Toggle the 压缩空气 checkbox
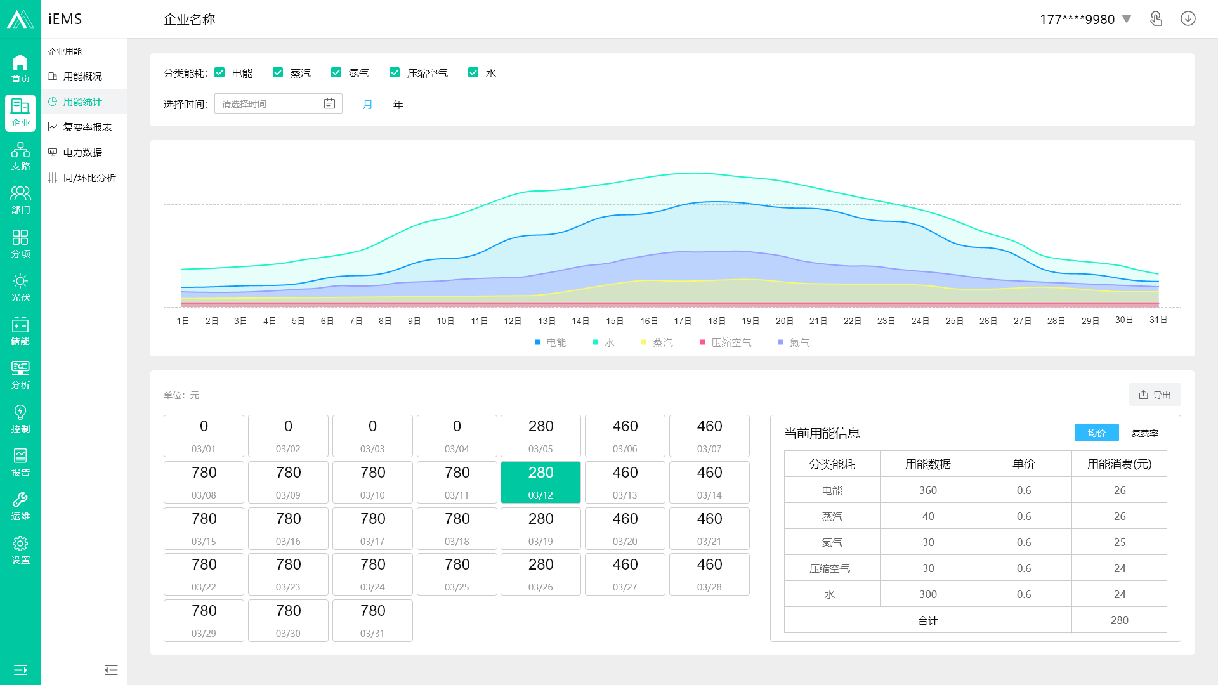The height and width of the screenshot is (685, 1218). coord(395,72)
